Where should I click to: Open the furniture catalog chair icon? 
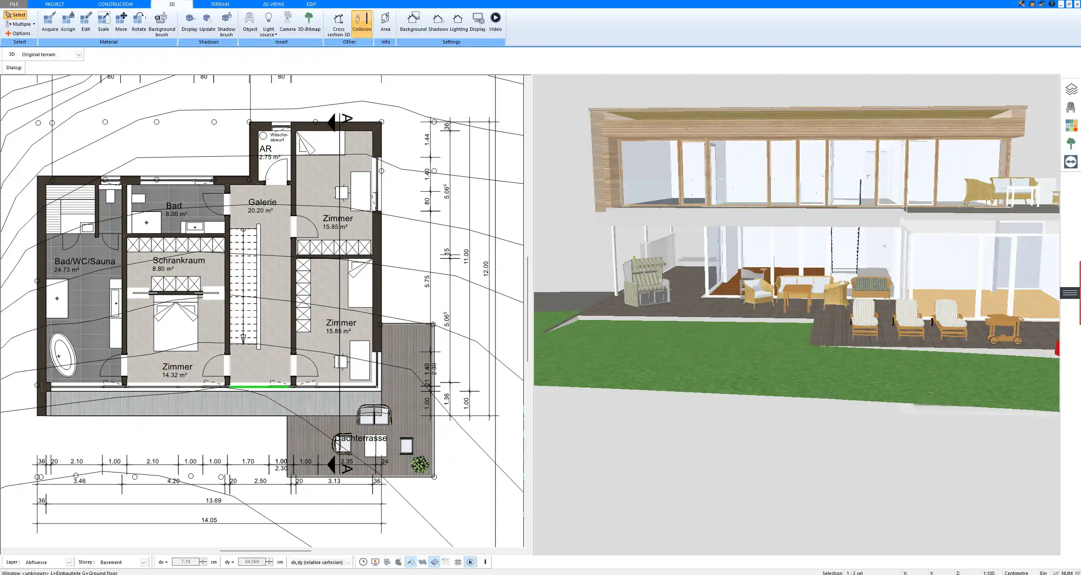[x=1071, y=107]
